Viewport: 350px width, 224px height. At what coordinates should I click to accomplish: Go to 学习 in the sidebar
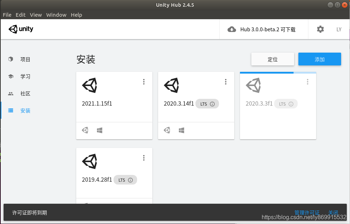click(x=25, y=76)
